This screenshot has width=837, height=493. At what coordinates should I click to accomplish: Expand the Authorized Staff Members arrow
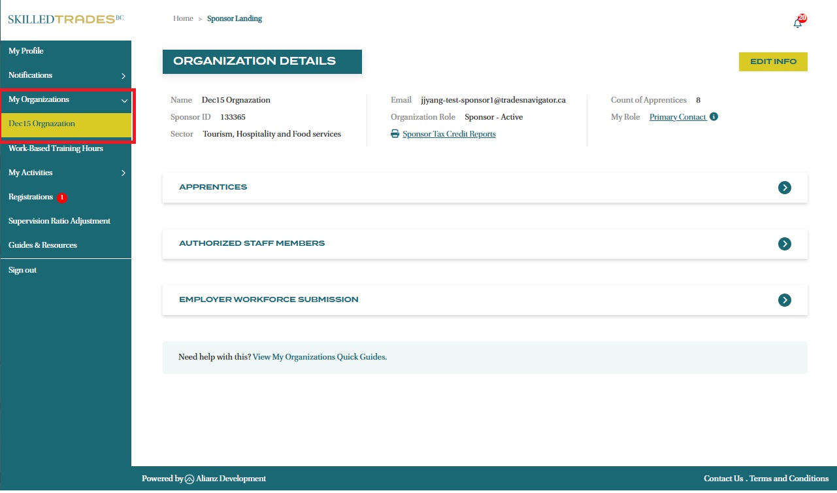pos(785,244)
